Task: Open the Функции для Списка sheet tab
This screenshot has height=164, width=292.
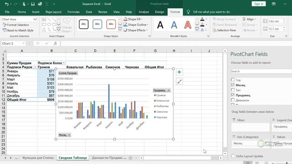Action: pos(38,158)
